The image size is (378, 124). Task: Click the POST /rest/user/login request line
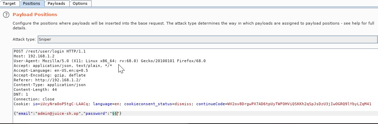tap(50, 51)
